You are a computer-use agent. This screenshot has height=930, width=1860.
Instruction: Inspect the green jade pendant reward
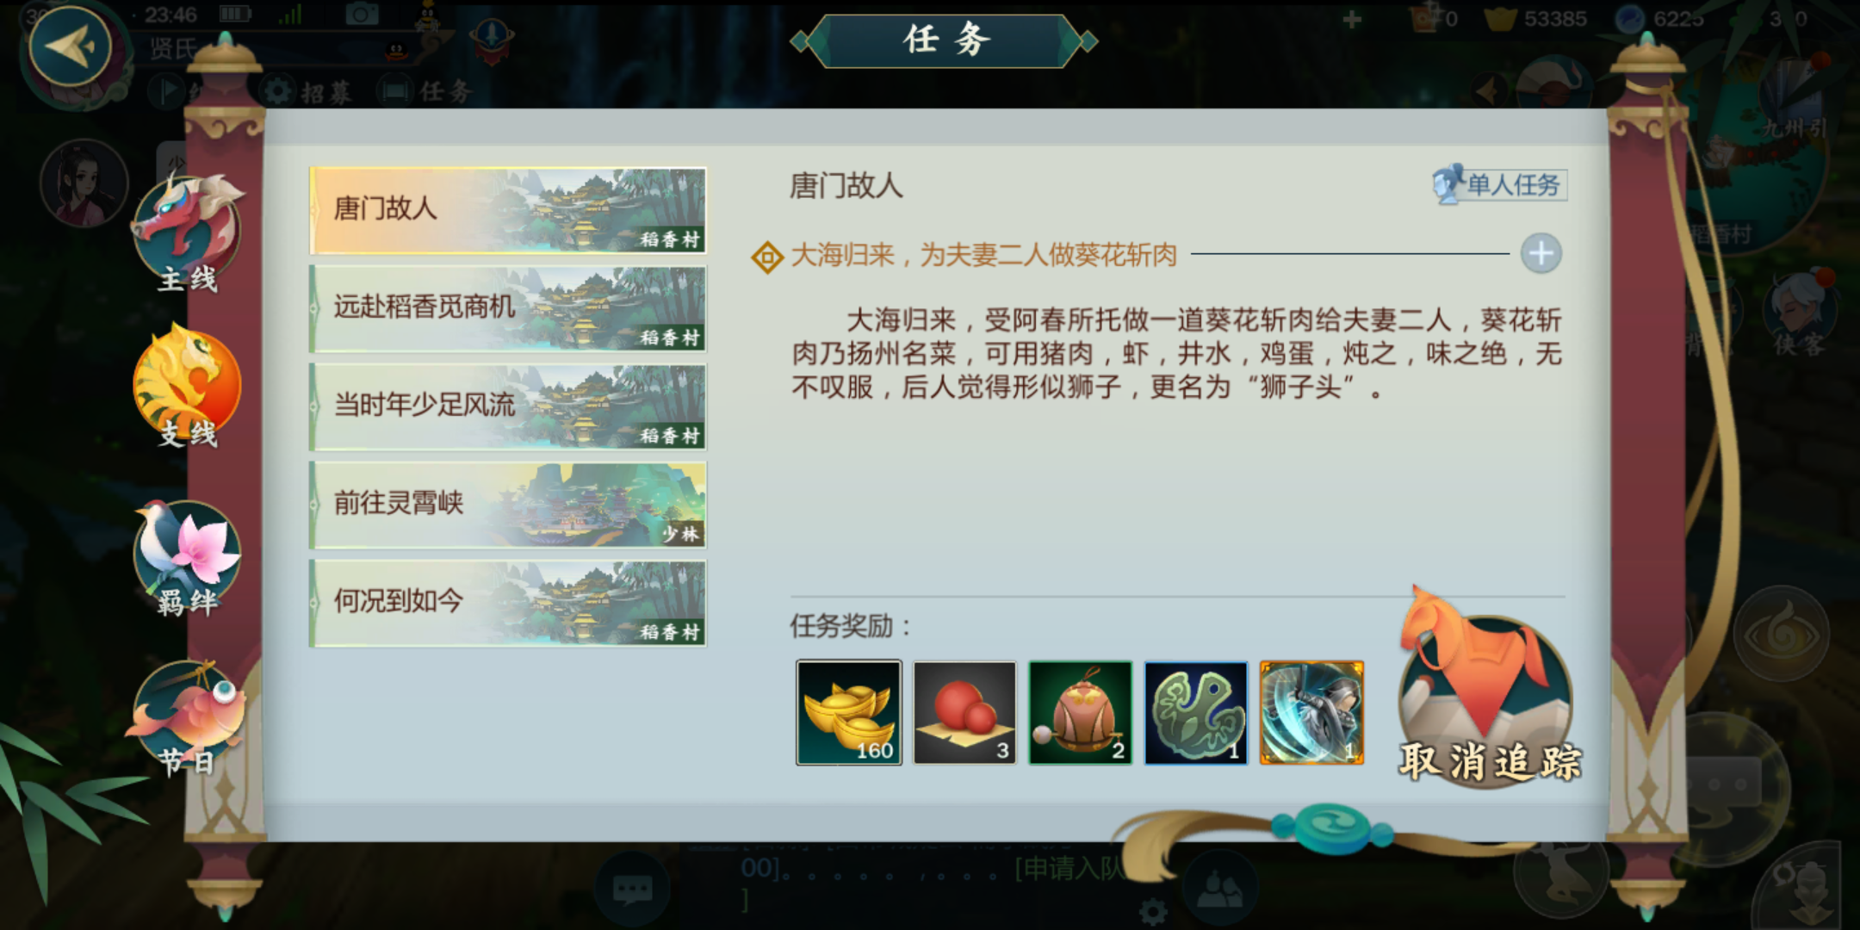[1196, 712]
